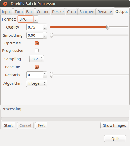Click the Show Images button
Image resolution: width=130 pixels, height=146 pixels.
click(114, 125)
